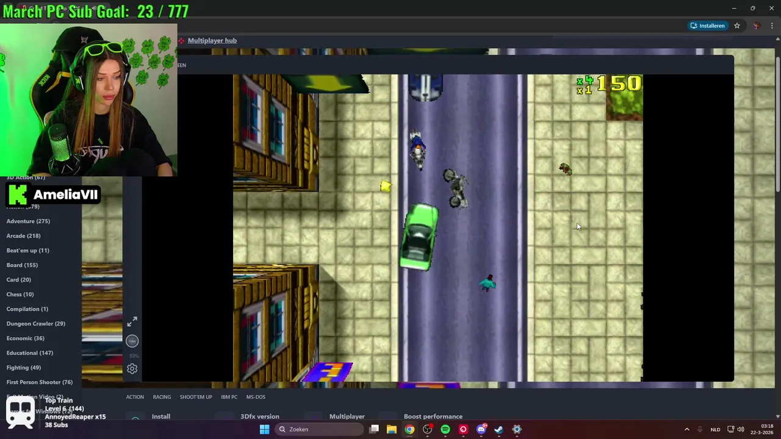Click the tray microphone icon
This screenshot has height=439, width=781.
(x=700, y=429)
